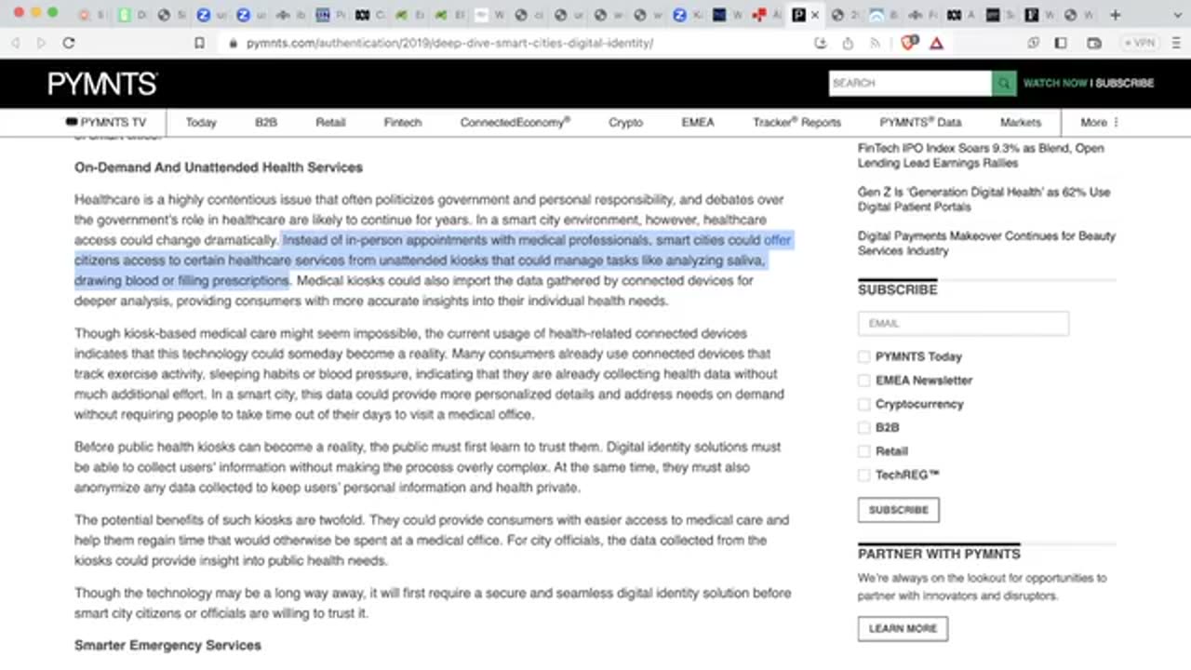This screenshot has width=1191, height=670.
Task: Click the VPN button in toolbar
Action: point(1140,43)
